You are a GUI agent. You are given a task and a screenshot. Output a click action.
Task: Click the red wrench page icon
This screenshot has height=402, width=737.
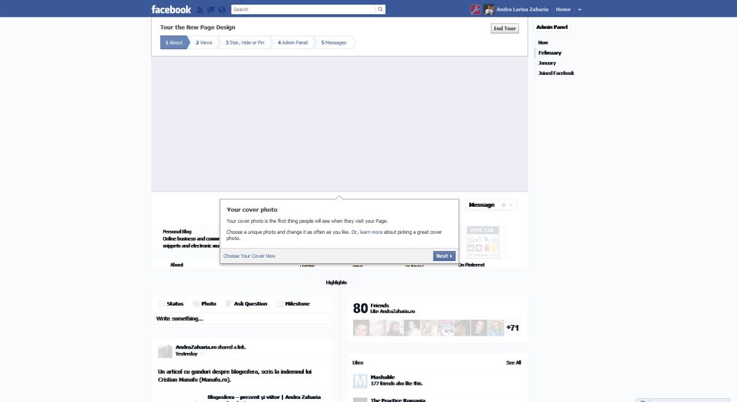(475, 9)
